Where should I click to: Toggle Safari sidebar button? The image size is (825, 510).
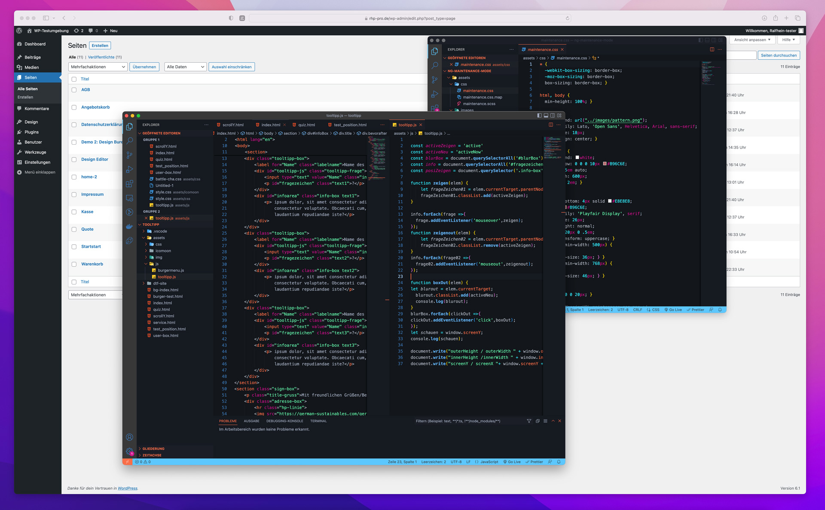click(46, 18)
